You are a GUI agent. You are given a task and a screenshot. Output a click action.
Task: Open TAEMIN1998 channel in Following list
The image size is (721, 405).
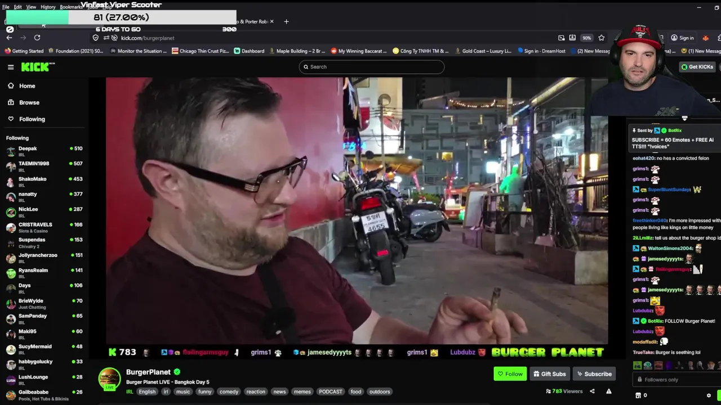tap(44, 166)
